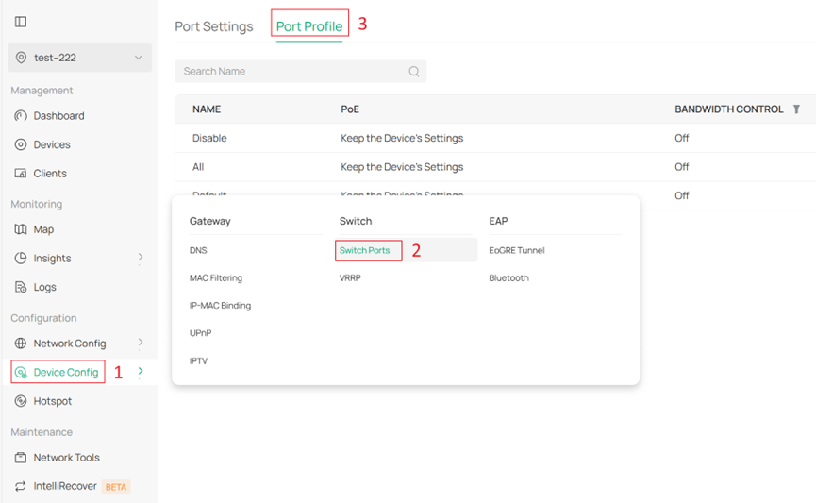Open IntelliRecover from the Maintenance section

click(66, 487)
